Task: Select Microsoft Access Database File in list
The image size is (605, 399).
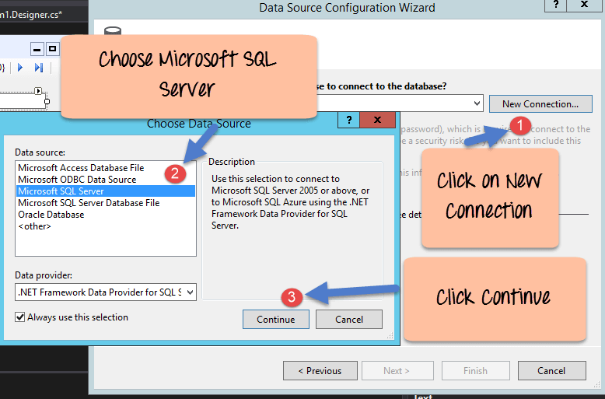Action: 81,168
